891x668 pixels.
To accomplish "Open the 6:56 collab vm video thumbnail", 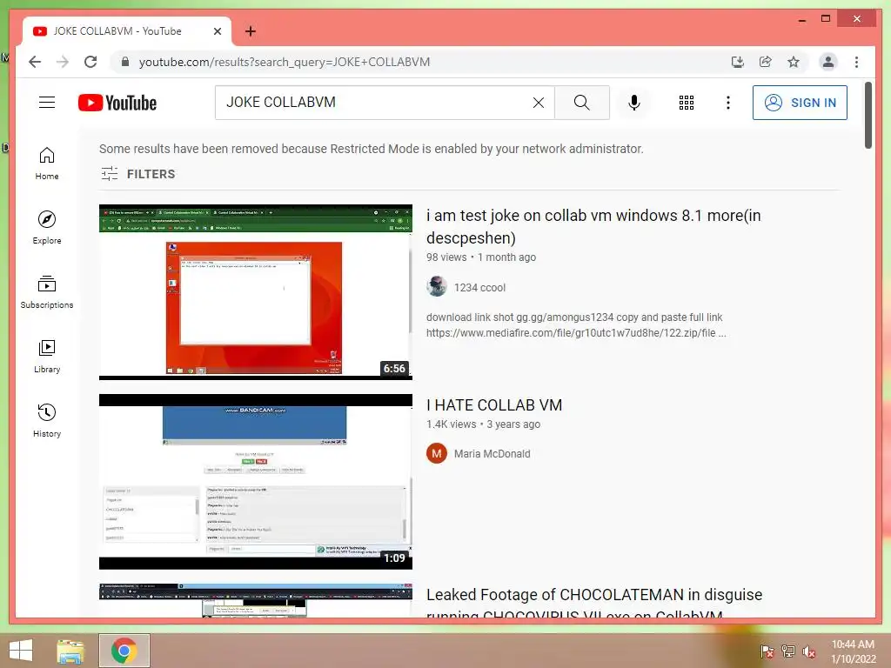I will tap(256, 292).
